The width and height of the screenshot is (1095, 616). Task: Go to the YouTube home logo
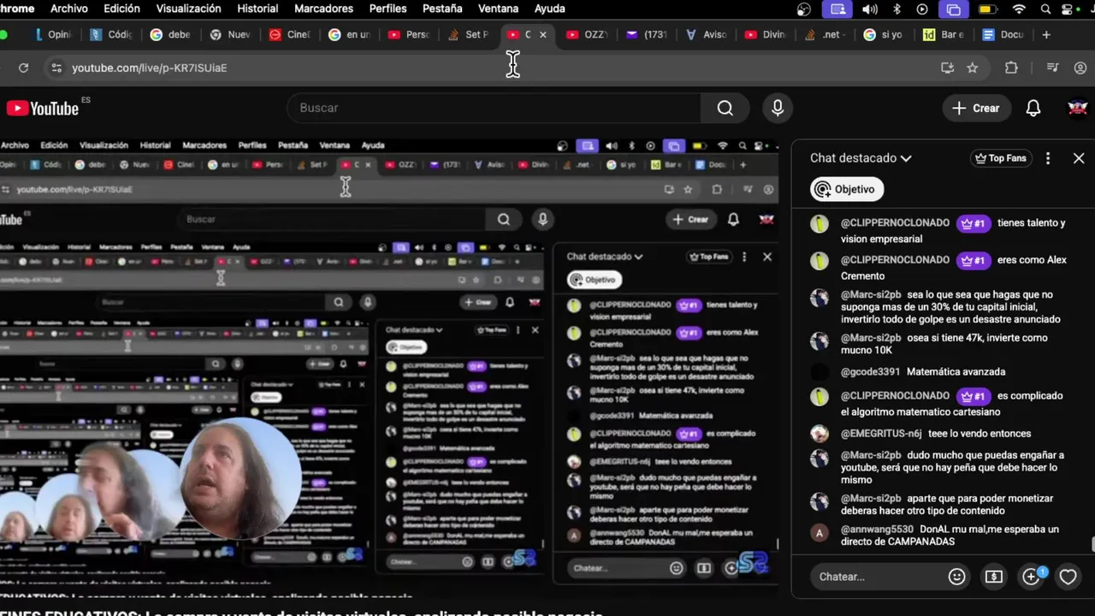coord(44,108)
